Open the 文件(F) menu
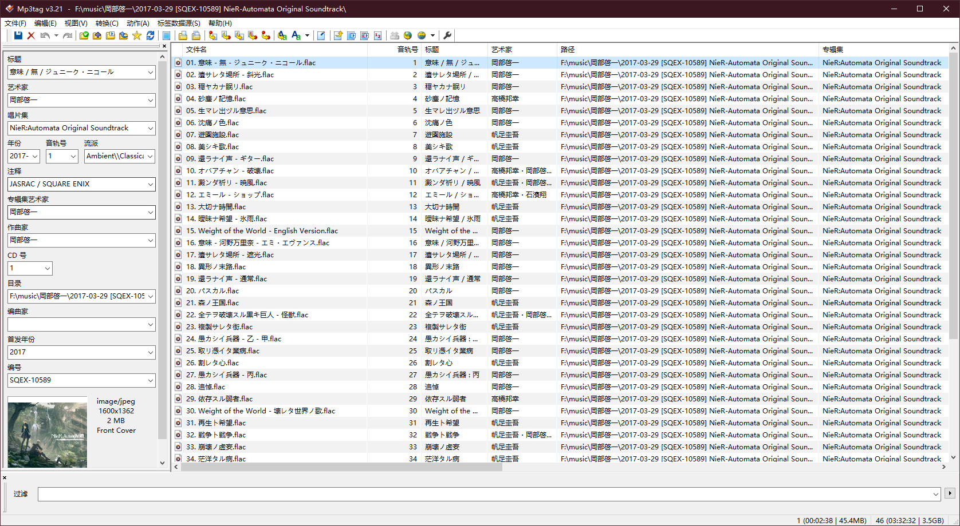The height and width of the screenshot is (526, 960). point(14,23)
